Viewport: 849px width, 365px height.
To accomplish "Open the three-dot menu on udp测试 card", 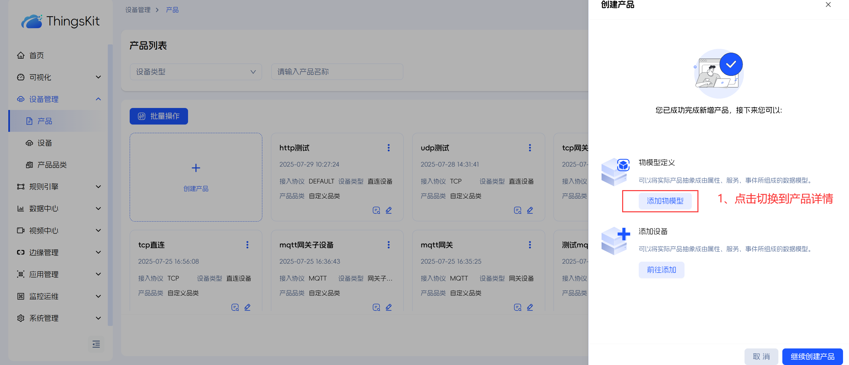I will [530, 148].
